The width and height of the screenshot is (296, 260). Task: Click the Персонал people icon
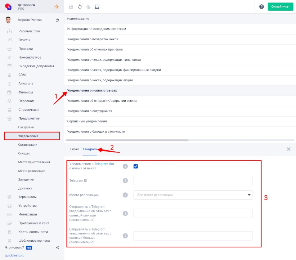9,101
